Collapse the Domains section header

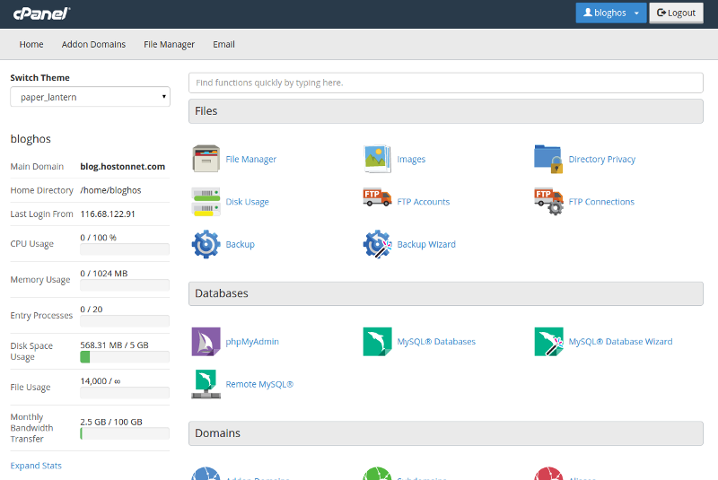[445, 433]
